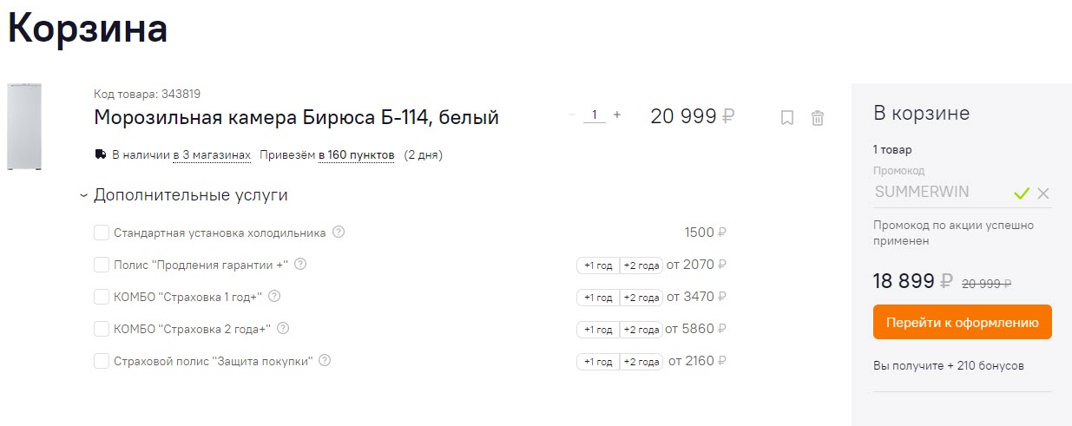Enable Стандартная установка холодильника checkbox
The height and width of the screenshot is (426, 1072).
pyautogui.click(x=102, y=233)
